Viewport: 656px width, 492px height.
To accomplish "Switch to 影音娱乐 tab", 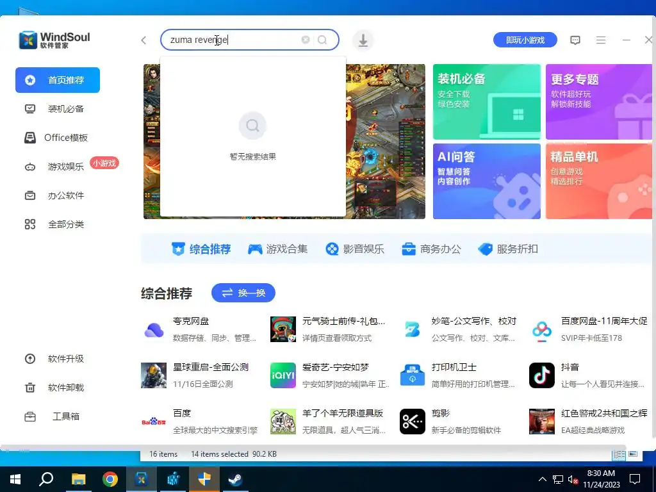I will pyautogui.click(x=355, y=249).
